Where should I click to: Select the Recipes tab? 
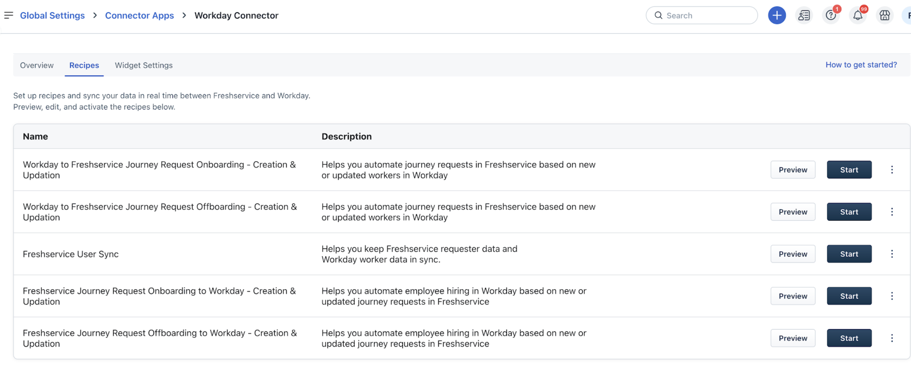pos(84,65)
